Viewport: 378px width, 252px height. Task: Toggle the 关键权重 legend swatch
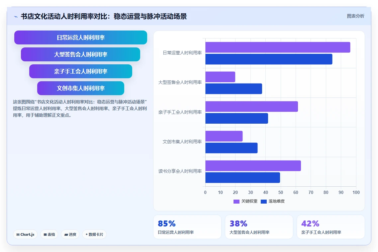click(236, 202)
